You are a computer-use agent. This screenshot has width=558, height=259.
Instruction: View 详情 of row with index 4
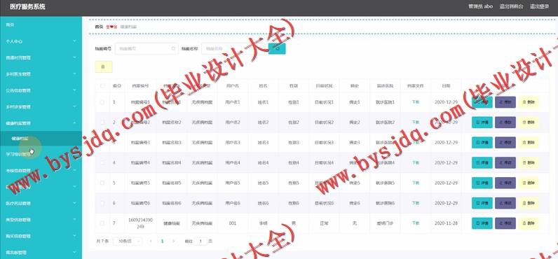coord(482,162)
